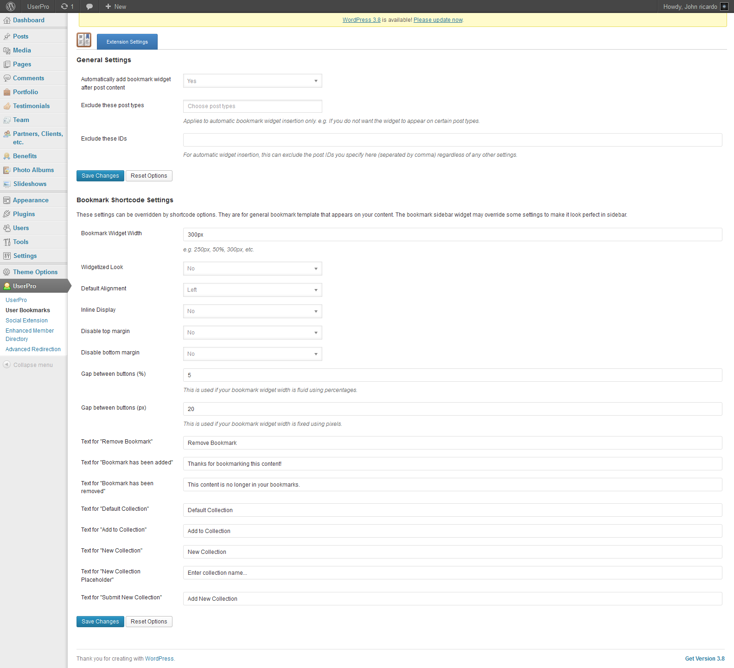This screenshot has height=668, width=734.
Task: Select the Extension Settings tab
Action: 127,42
